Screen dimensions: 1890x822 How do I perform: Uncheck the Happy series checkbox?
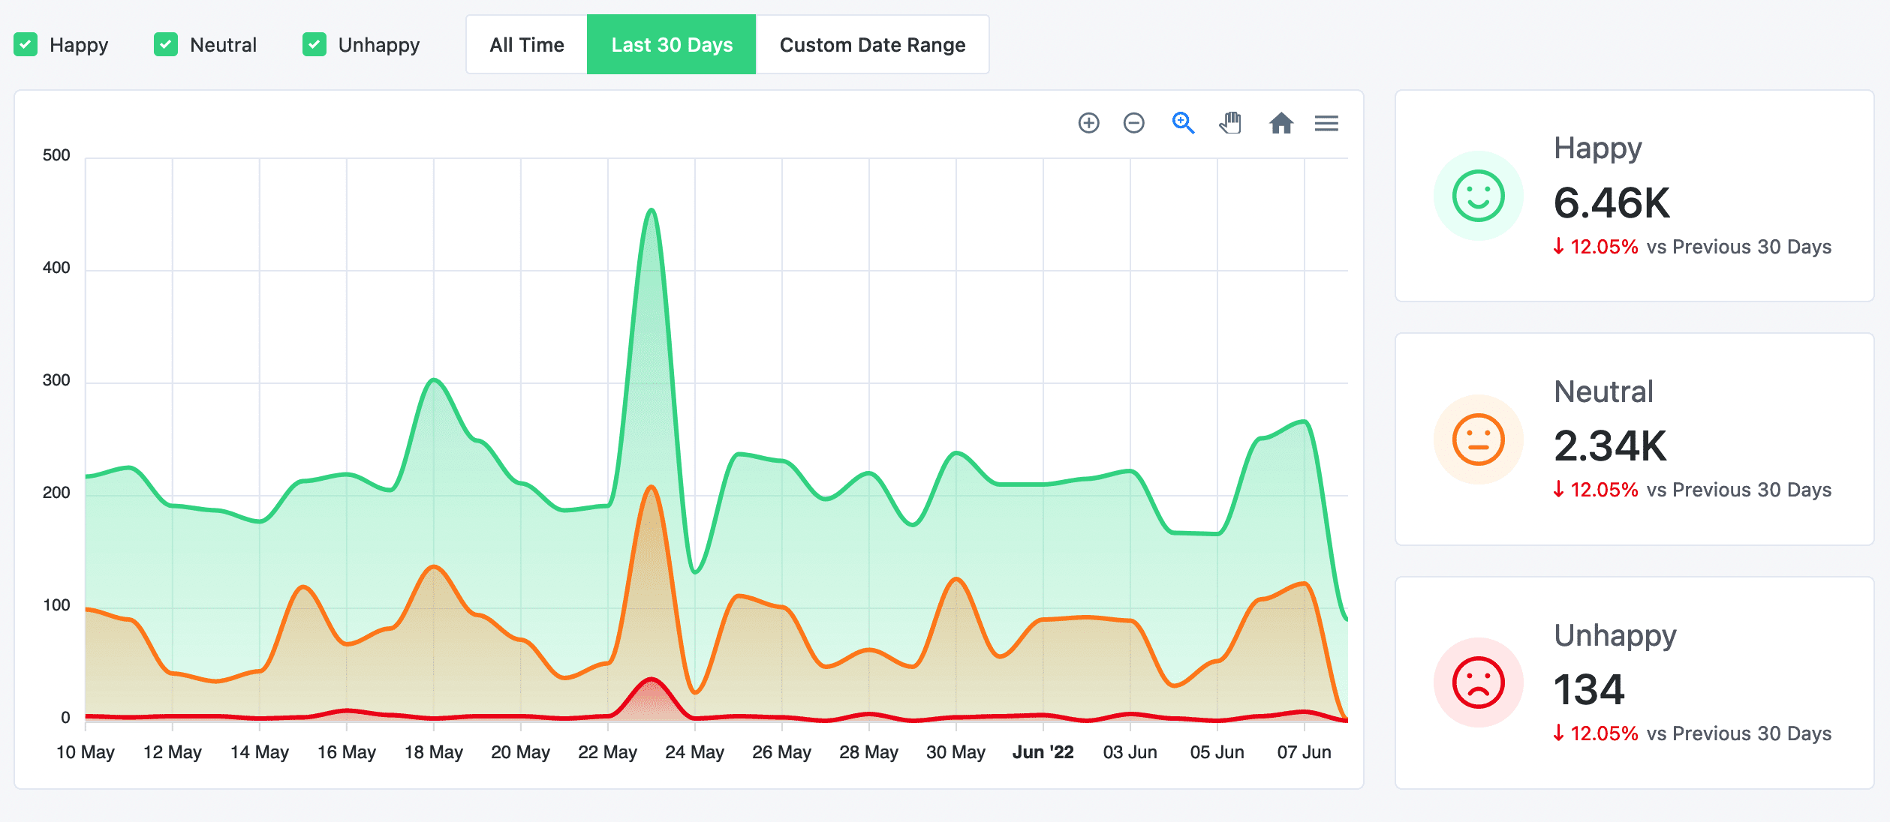(x=26, y=45)
